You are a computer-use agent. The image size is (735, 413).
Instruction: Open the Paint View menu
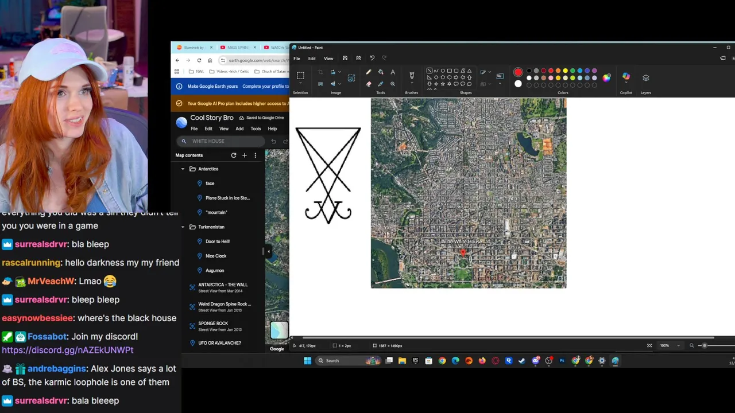click(328, 59)
